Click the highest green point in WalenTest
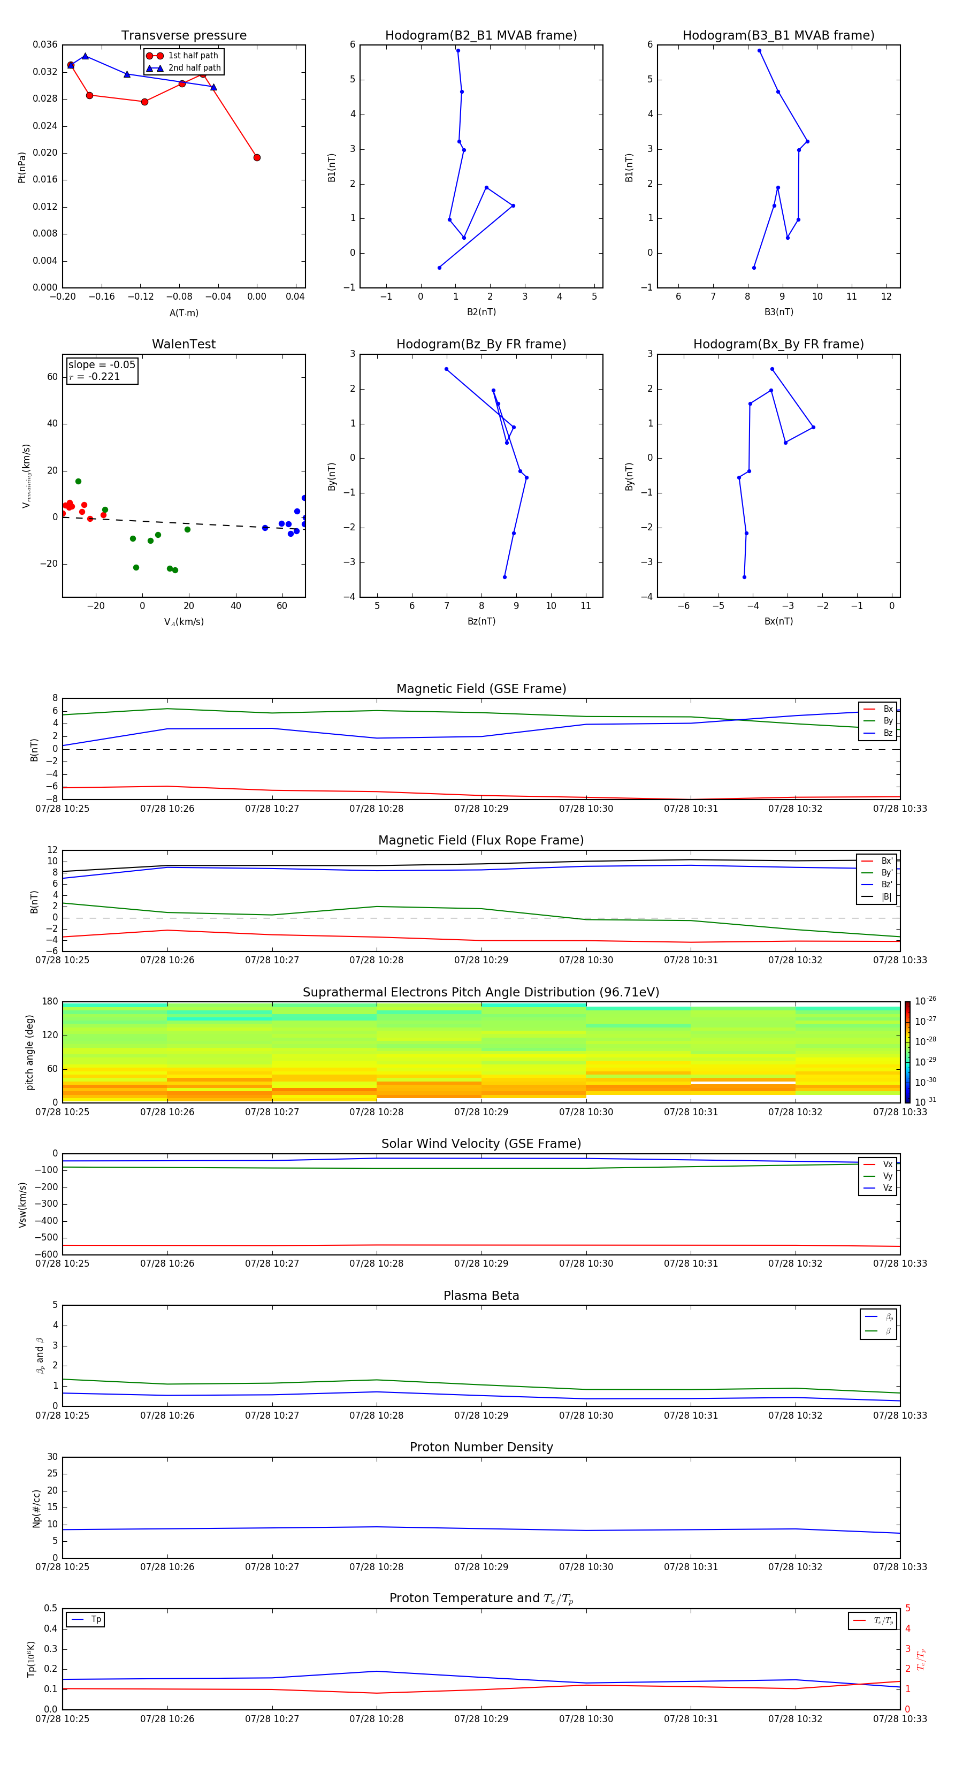 (x=78, y=481)
